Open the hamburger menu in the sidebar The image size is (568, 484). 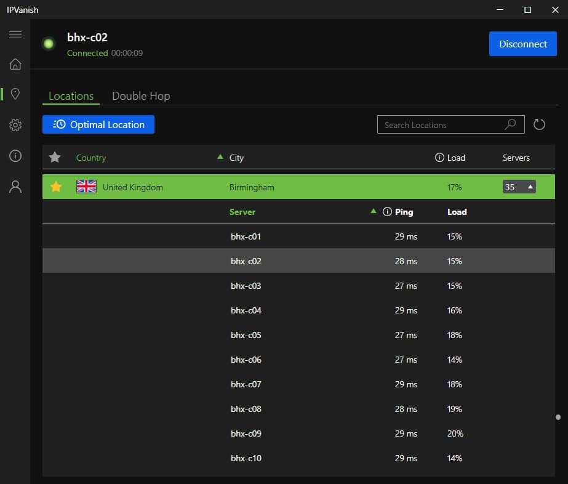[15, 35]
